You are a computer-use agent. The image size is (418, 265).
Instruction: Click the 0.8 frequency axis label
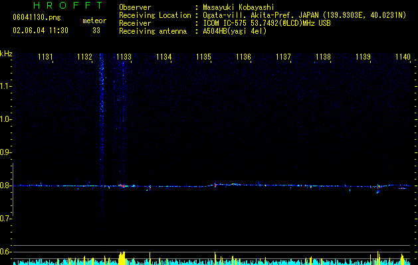point(5,185)
